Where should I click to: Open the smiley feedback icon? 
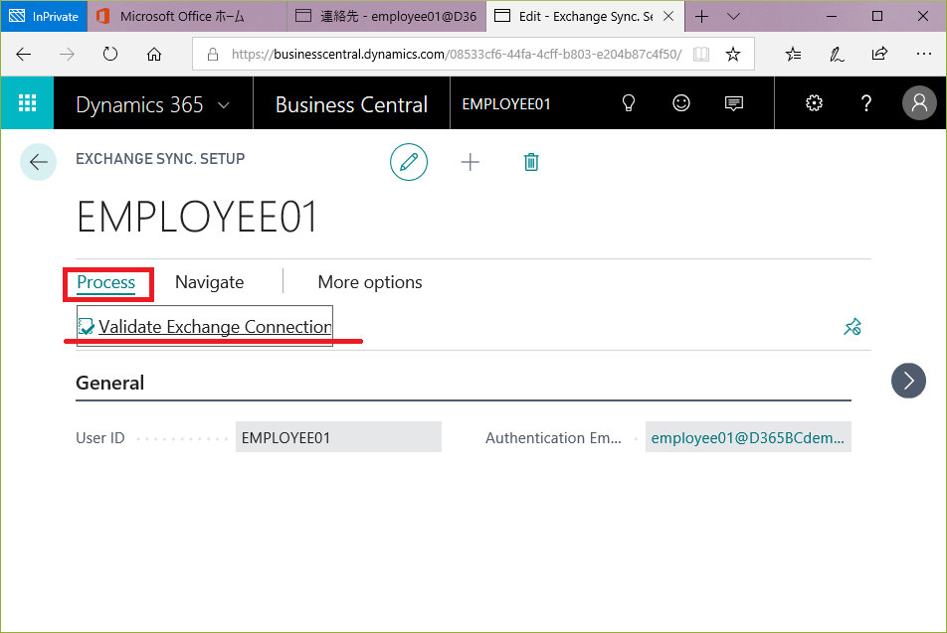point(681,103)
